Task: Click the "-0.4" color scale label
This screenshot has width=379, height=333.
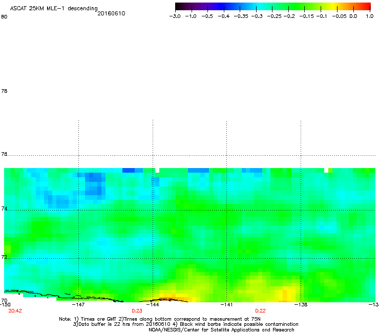Action: (x=224, y=16)
